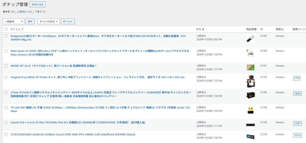
Task: Click the Crucial P3 Plus SSD thumbnail
Action: coord(250,124)
